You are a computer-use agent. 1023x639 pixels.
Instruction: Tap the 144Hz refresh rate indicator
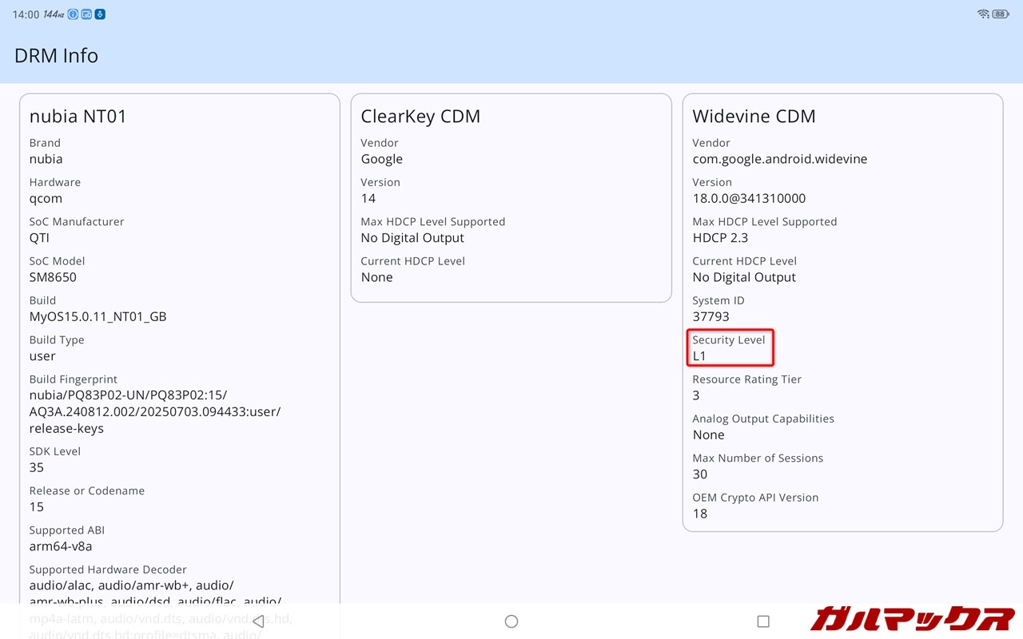pyautogui.click(x=54, y=14)
